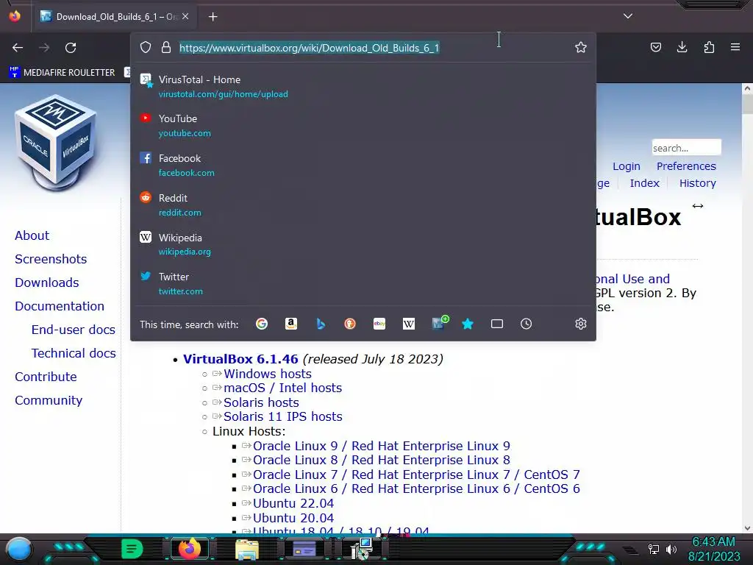Bookmark this page with the star
Viewport: 753px width, 565px height.
581,47
